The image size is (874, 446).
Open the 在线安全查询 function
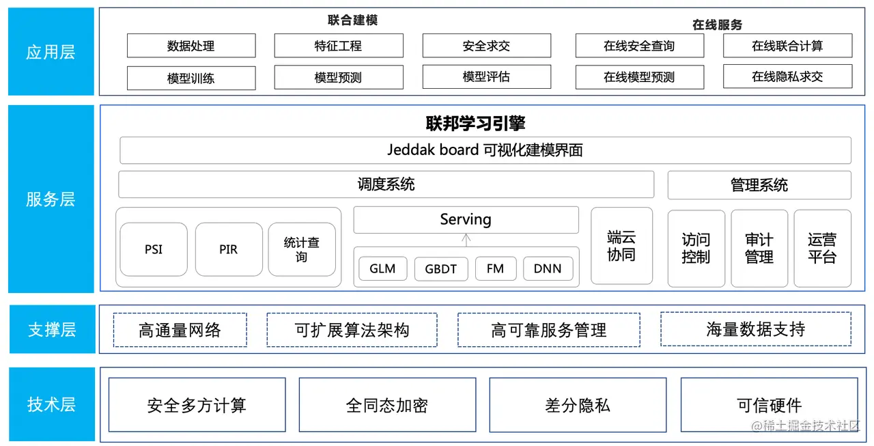pyautogui.click(x=639, y=46)
